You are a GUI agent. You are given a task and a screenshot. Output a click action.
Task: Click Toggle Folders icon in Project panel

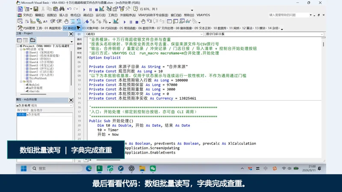pos(33,40)
